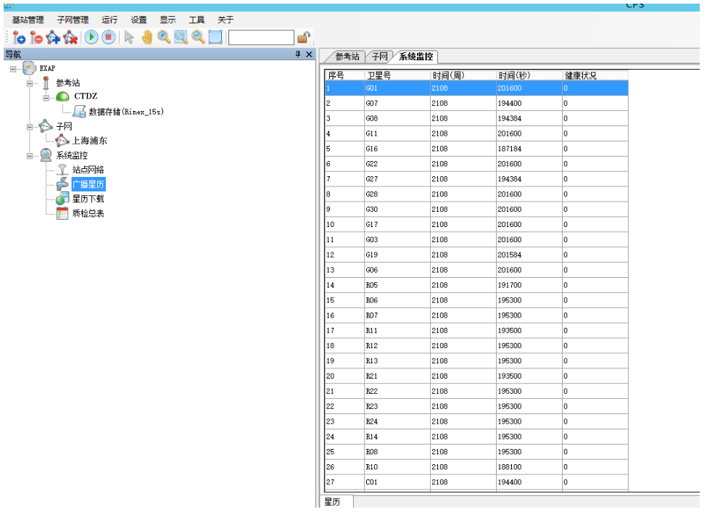Select the R05 satellite cell
707x520 pixels.
(397, 285)
